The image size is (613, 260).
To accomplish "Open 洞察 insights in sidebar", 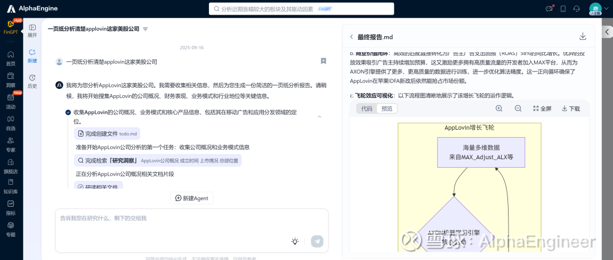I will click(11, 80).
